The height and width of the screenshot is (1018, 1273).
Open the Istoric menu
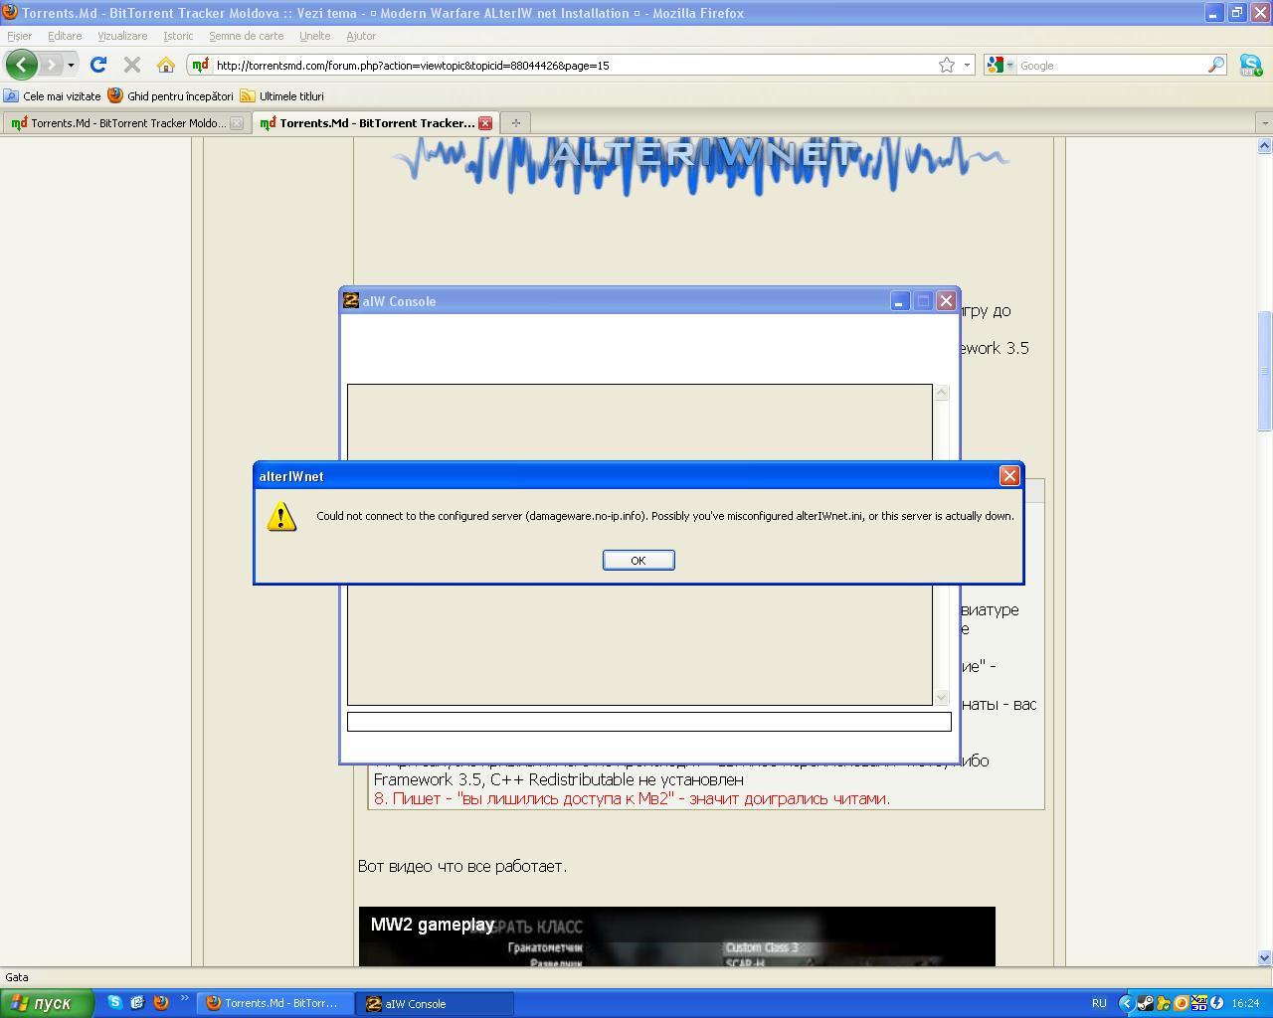pos(178,36)
